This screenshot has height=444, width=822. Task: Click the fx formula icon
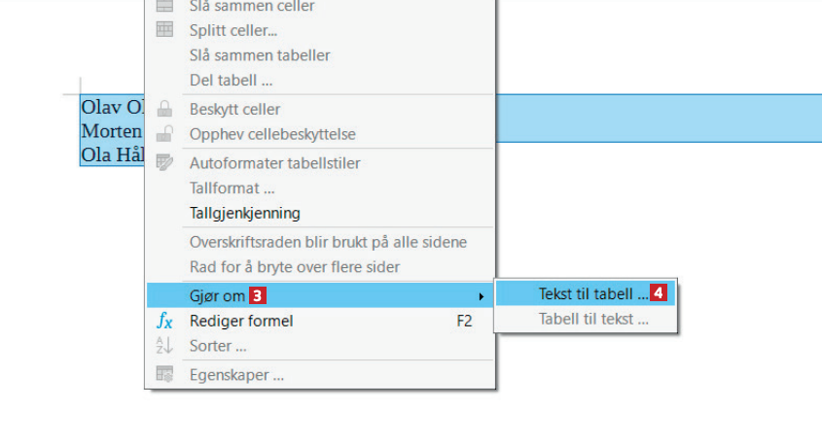[x=164, y=321]
